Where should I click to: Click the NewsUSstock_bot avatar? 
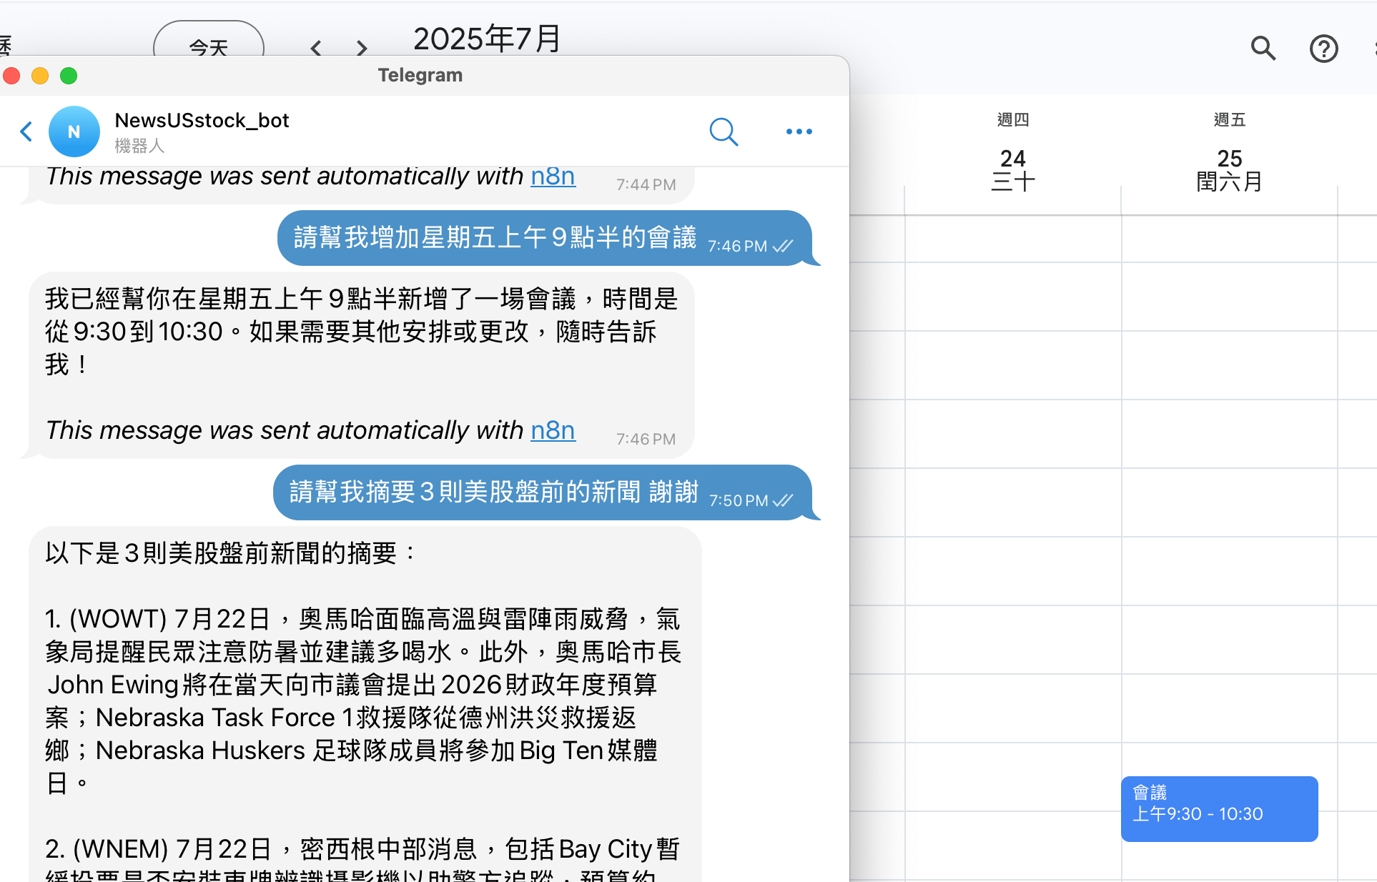pos(74,132)
